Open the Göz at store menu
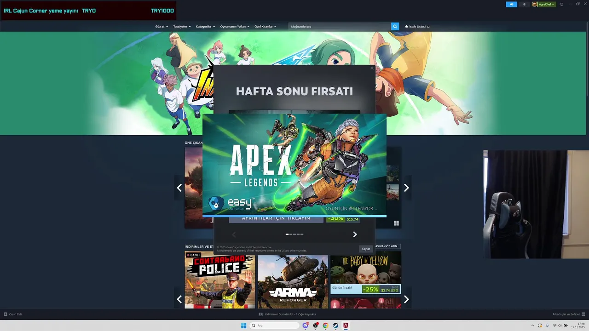Viewport: 589px width, 331px height. point(162,27)
